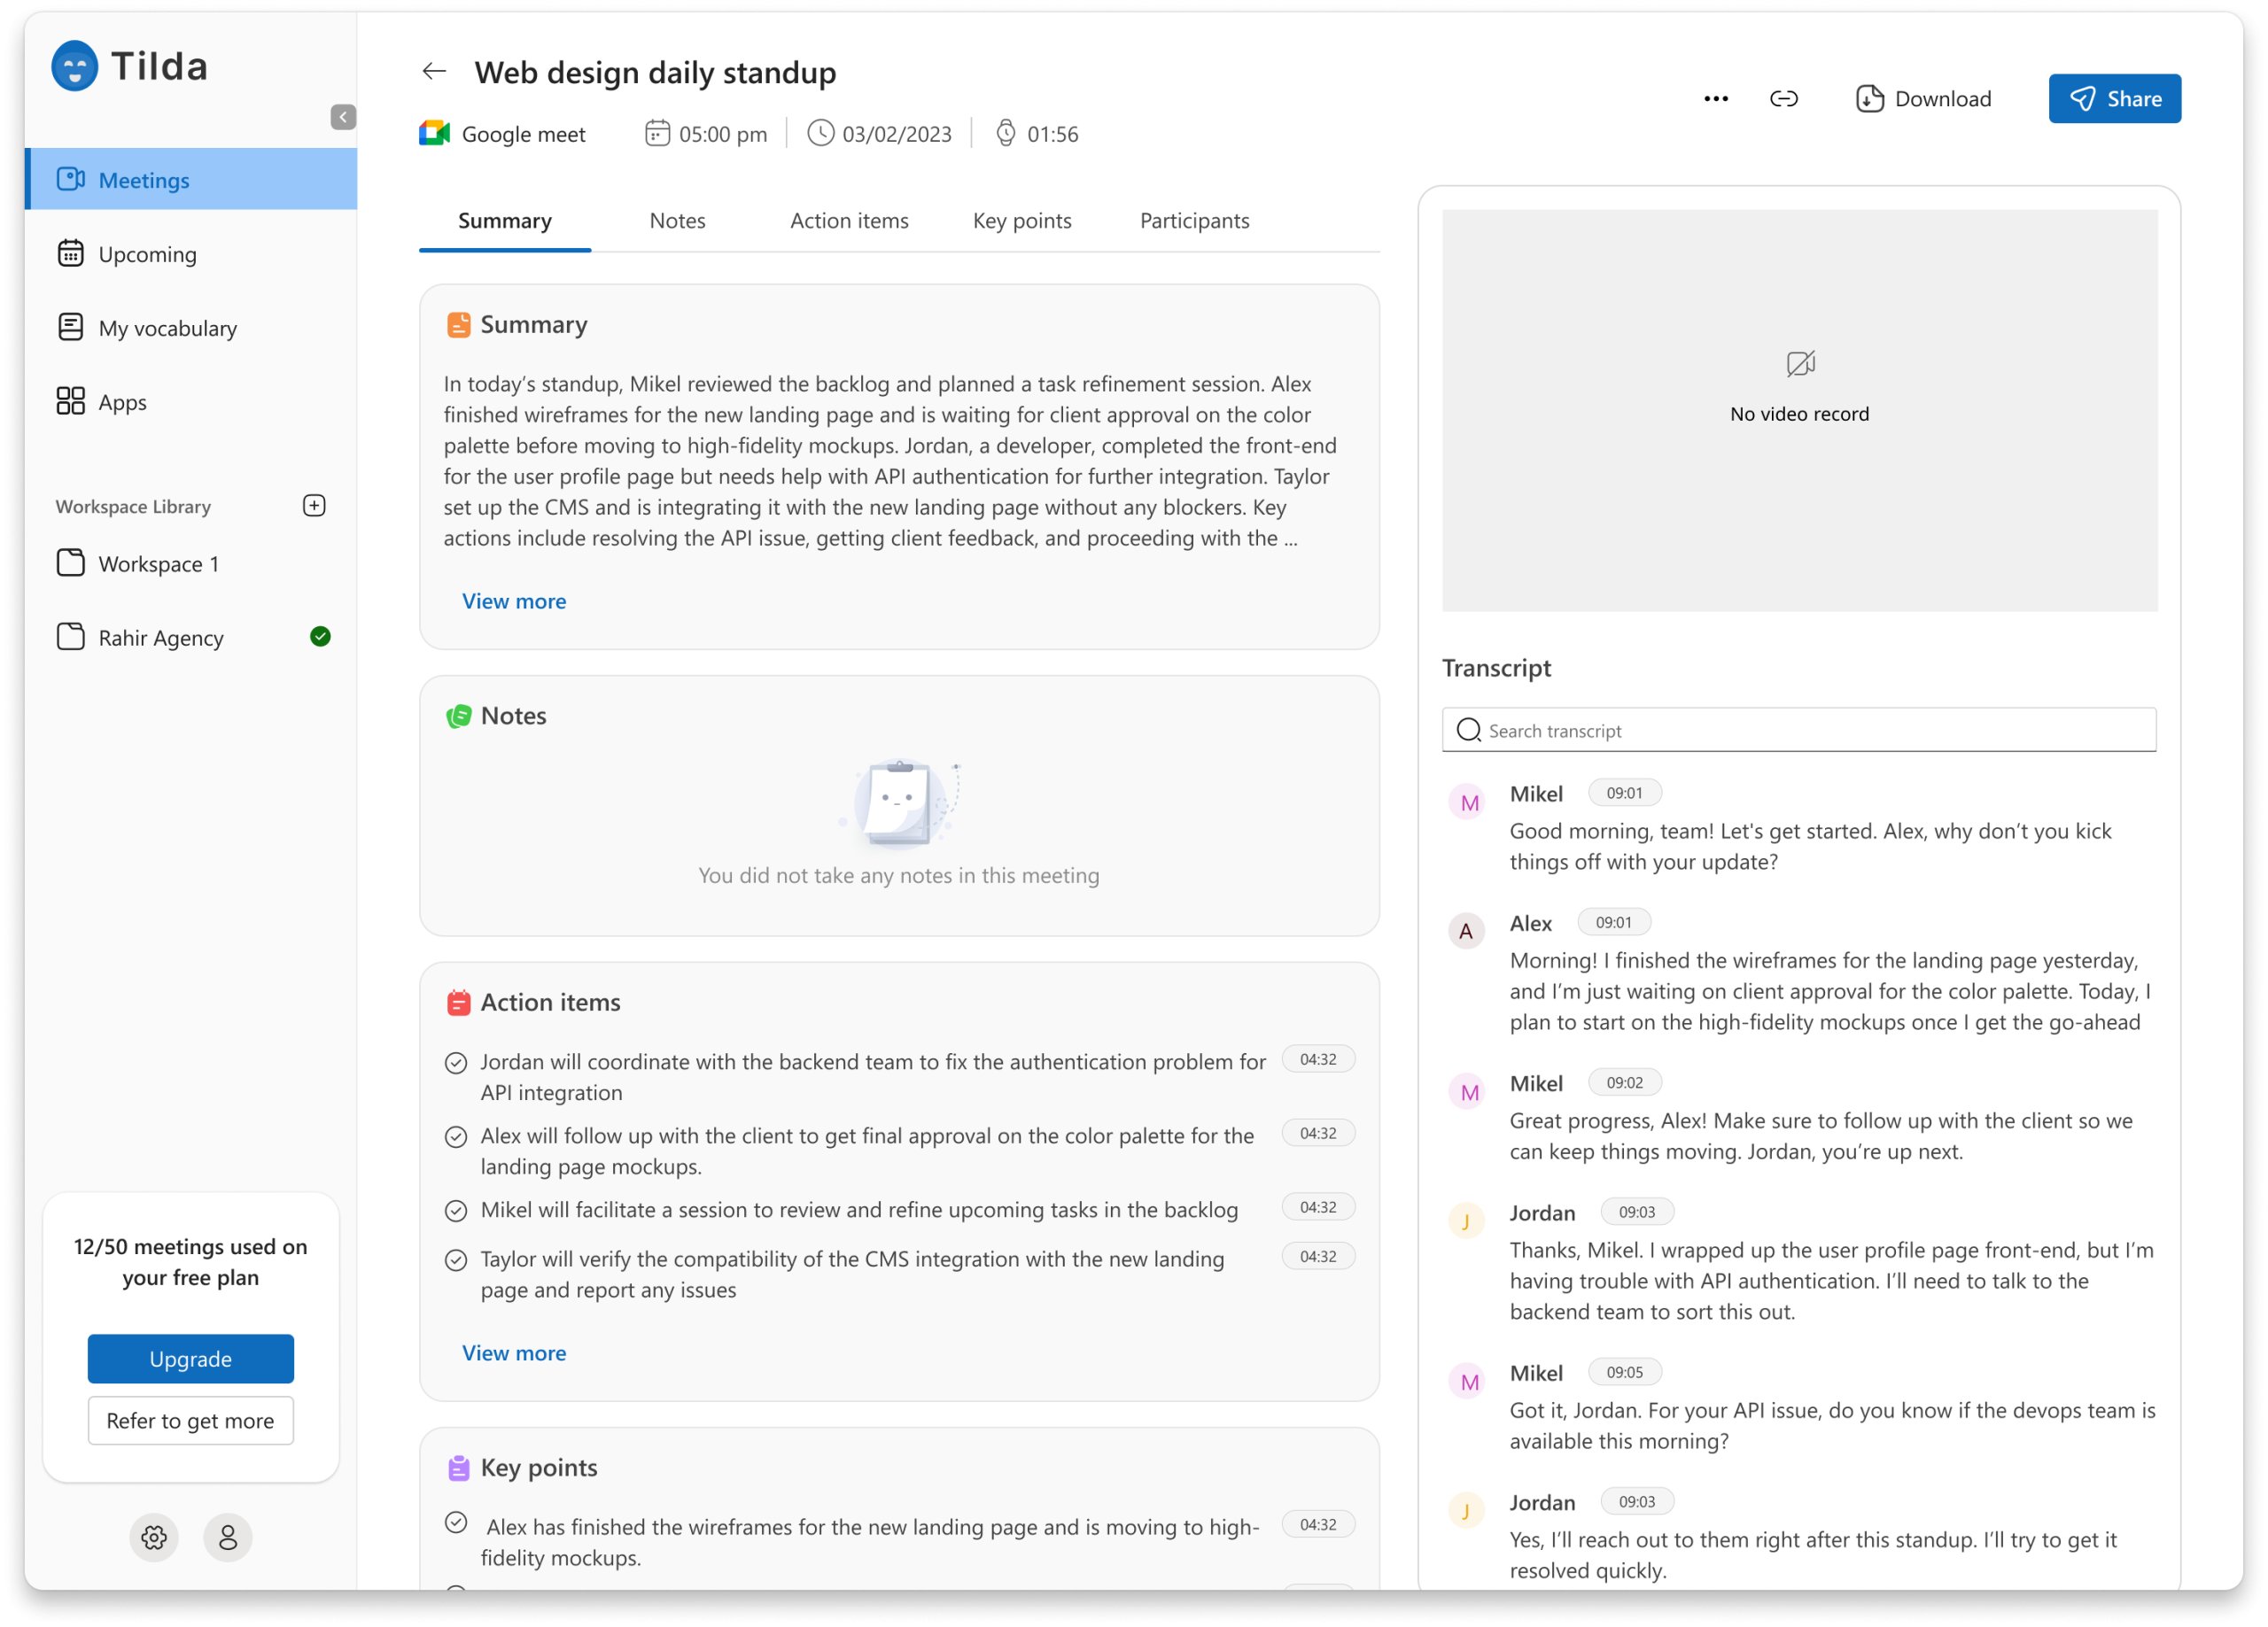Copy the meeting link via the link icon

pos(1783,99)
